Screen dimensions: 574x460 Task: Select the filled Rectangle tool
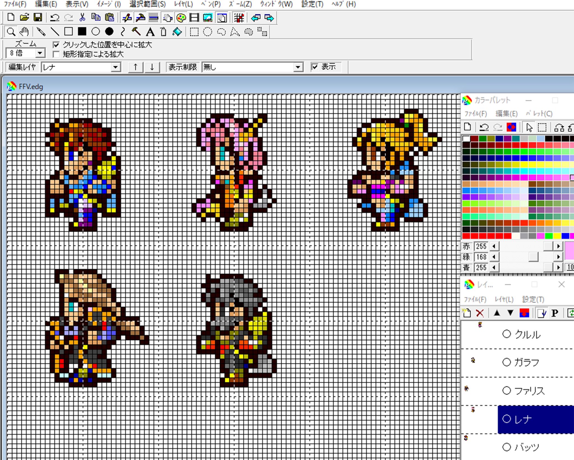(x=82, y=32)
